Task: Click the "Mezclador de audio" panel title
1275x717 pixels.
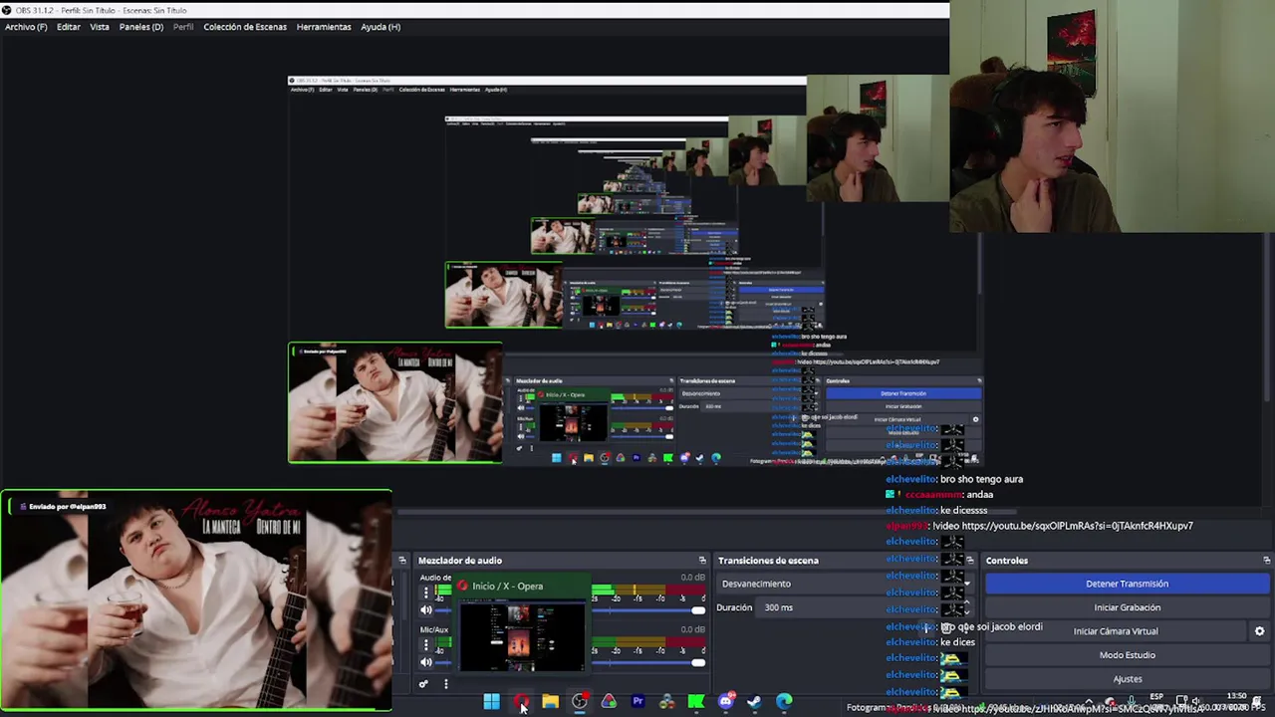Action: (x=460, y=561)
